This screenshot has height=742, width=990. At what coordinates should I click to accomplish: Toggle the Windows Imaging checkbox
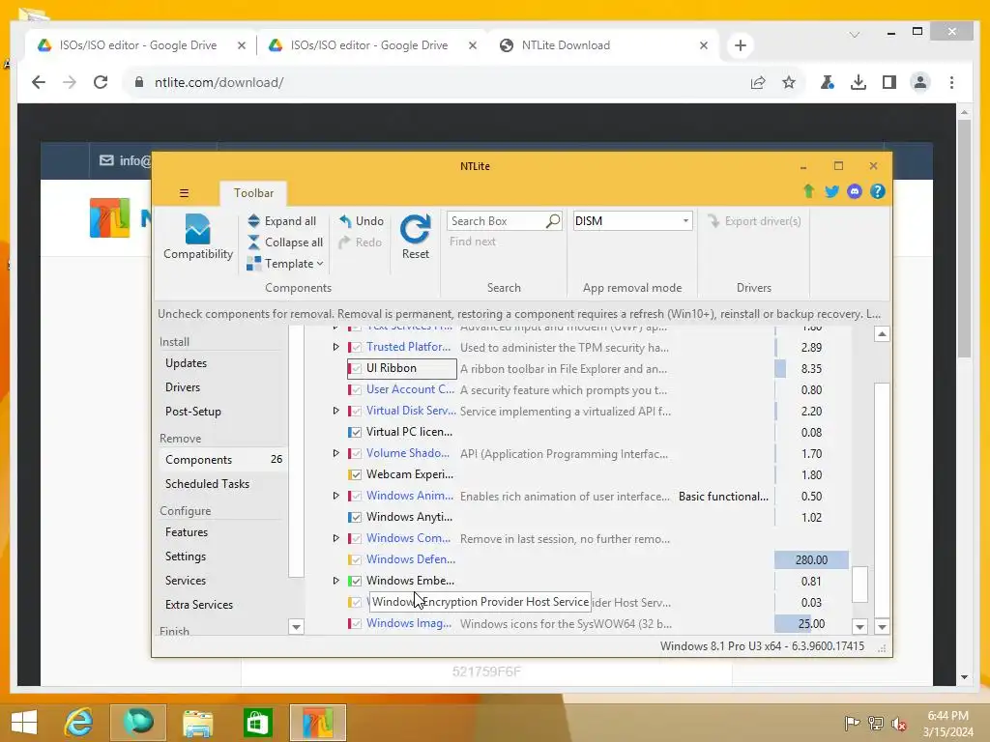click(x=356, y=623)
